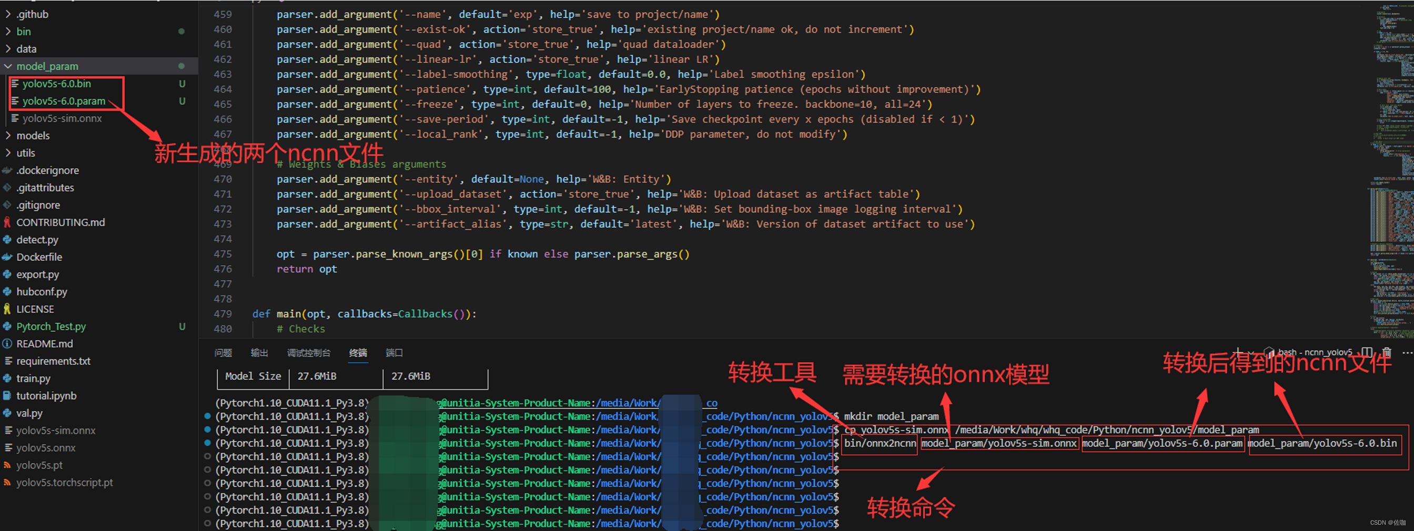1414x531 pixels.
Task: Click the requirements.txt file icon
Action: (x=8, y=361)
